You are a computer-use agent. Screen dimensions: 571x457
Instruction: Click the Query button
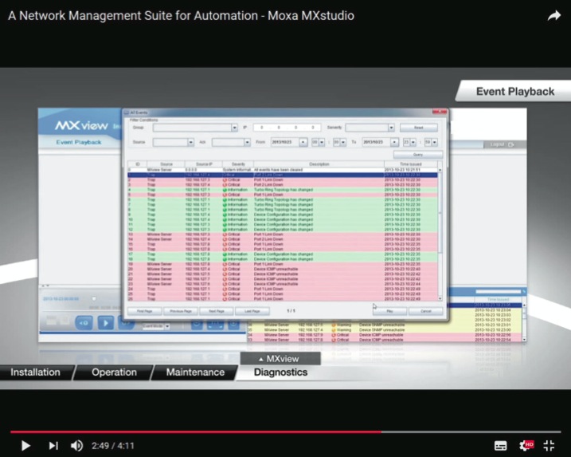tap(417, 155)
